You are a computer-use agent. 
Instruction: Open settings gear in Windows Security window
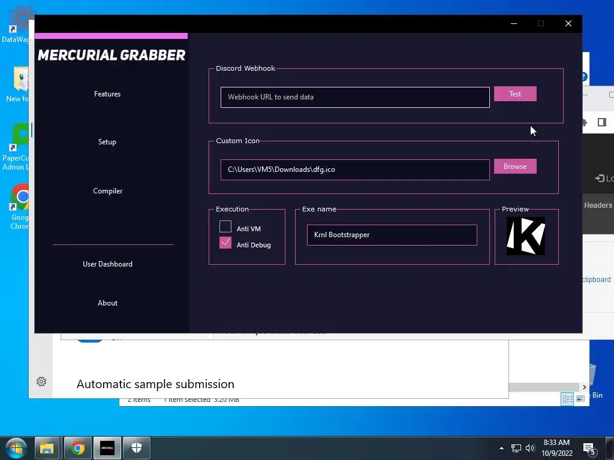(41, 382)
